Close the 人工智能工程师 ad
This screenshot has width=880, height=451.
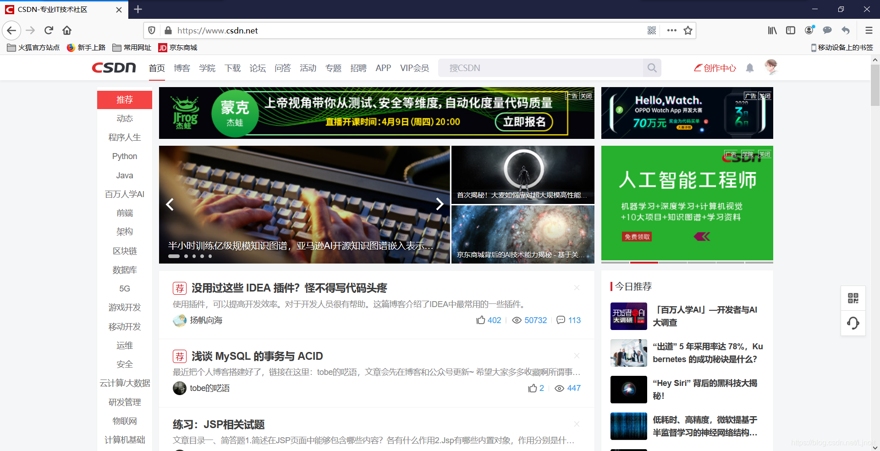pyautogui.click(x=764, y=154)
